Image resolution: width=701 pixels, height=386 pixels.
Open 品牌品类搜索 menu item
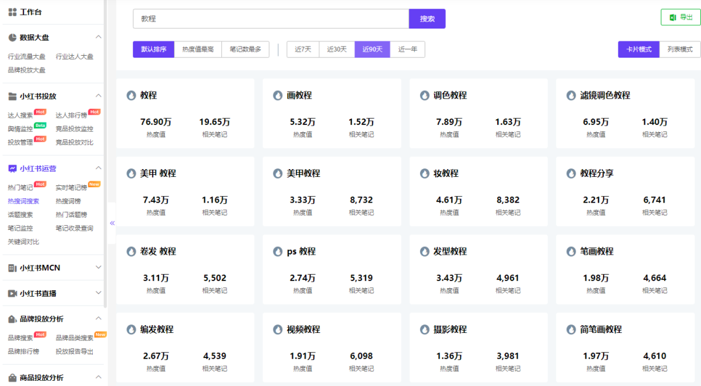(x=74, y=338)
